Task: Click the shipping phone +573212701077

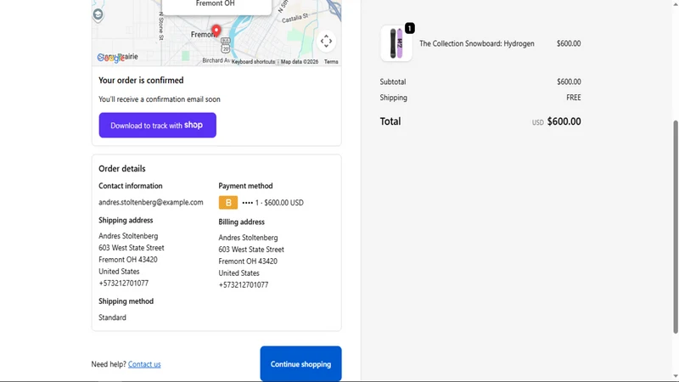Action: tap(123, 284)
